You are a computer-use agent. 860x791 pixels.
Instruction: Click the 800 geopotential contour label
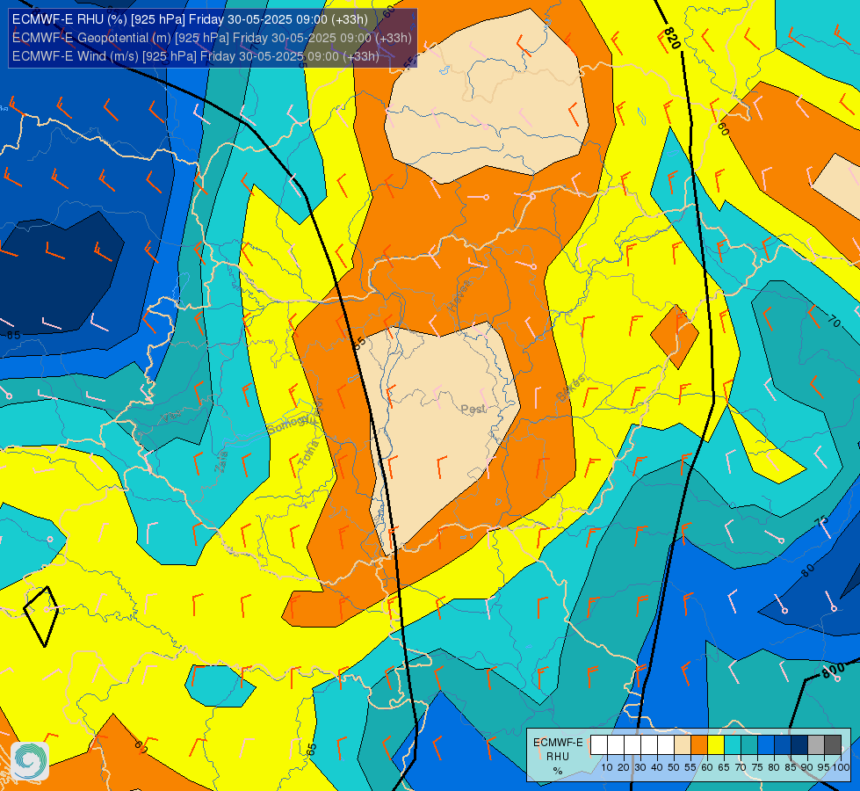[x=833, y=671]
